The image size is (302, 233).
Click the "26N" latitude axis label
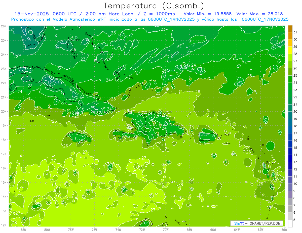[x=4, y=26]
